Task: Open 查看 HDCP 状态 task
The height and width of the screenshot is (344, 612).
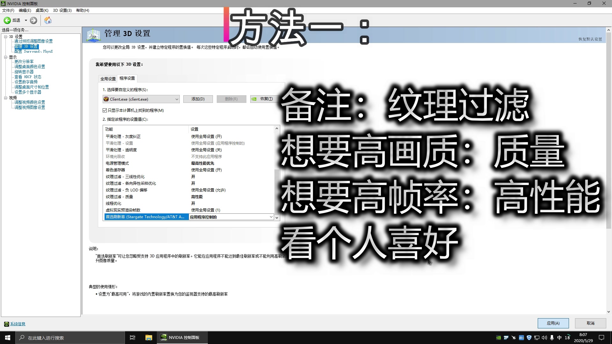Action: tap(28, 77)
